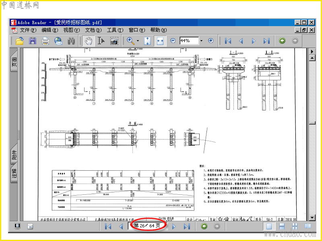Viewport: 322px width, 241px height.
Task: Go to first page from top toolbar
Action: 228,41
